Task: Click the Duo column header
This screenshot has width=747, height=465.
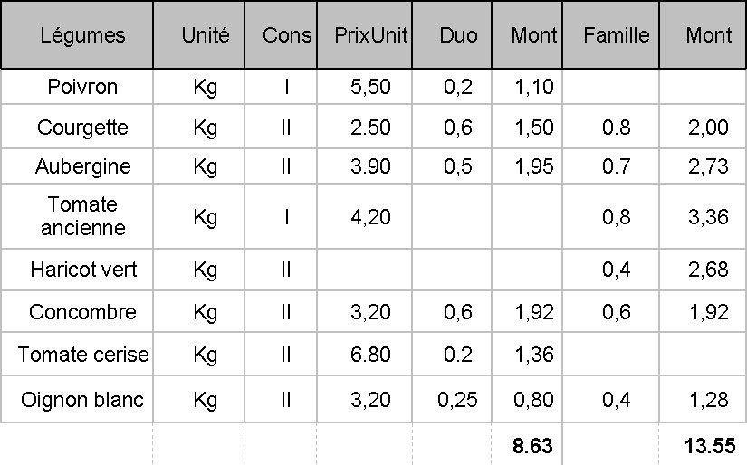Action: point(458,35)
